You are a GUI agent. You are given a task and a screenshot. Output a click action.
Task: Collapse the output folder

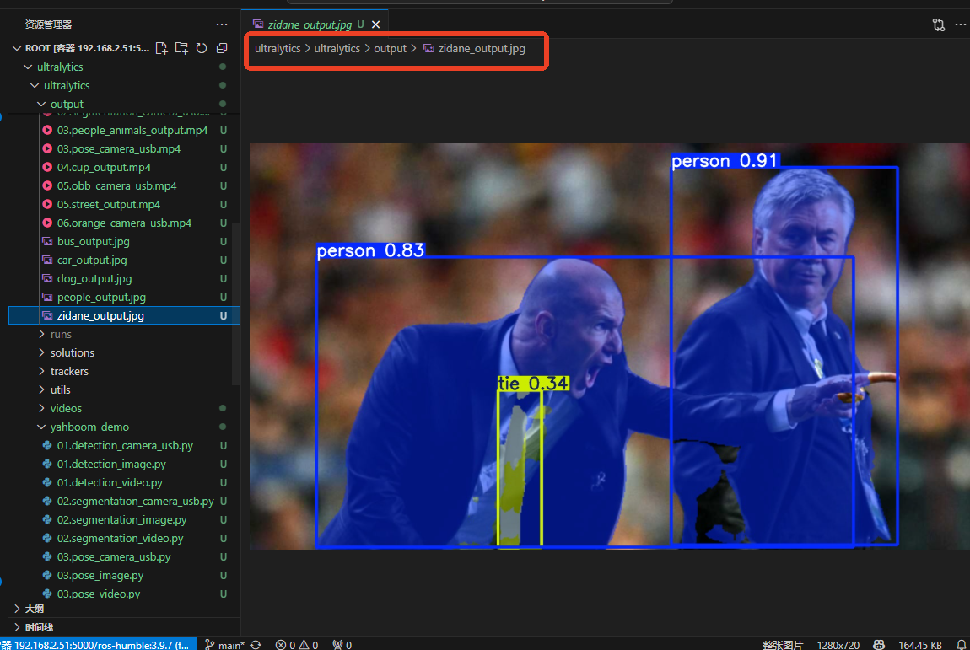pyautogui.click(x=41, y=104)
